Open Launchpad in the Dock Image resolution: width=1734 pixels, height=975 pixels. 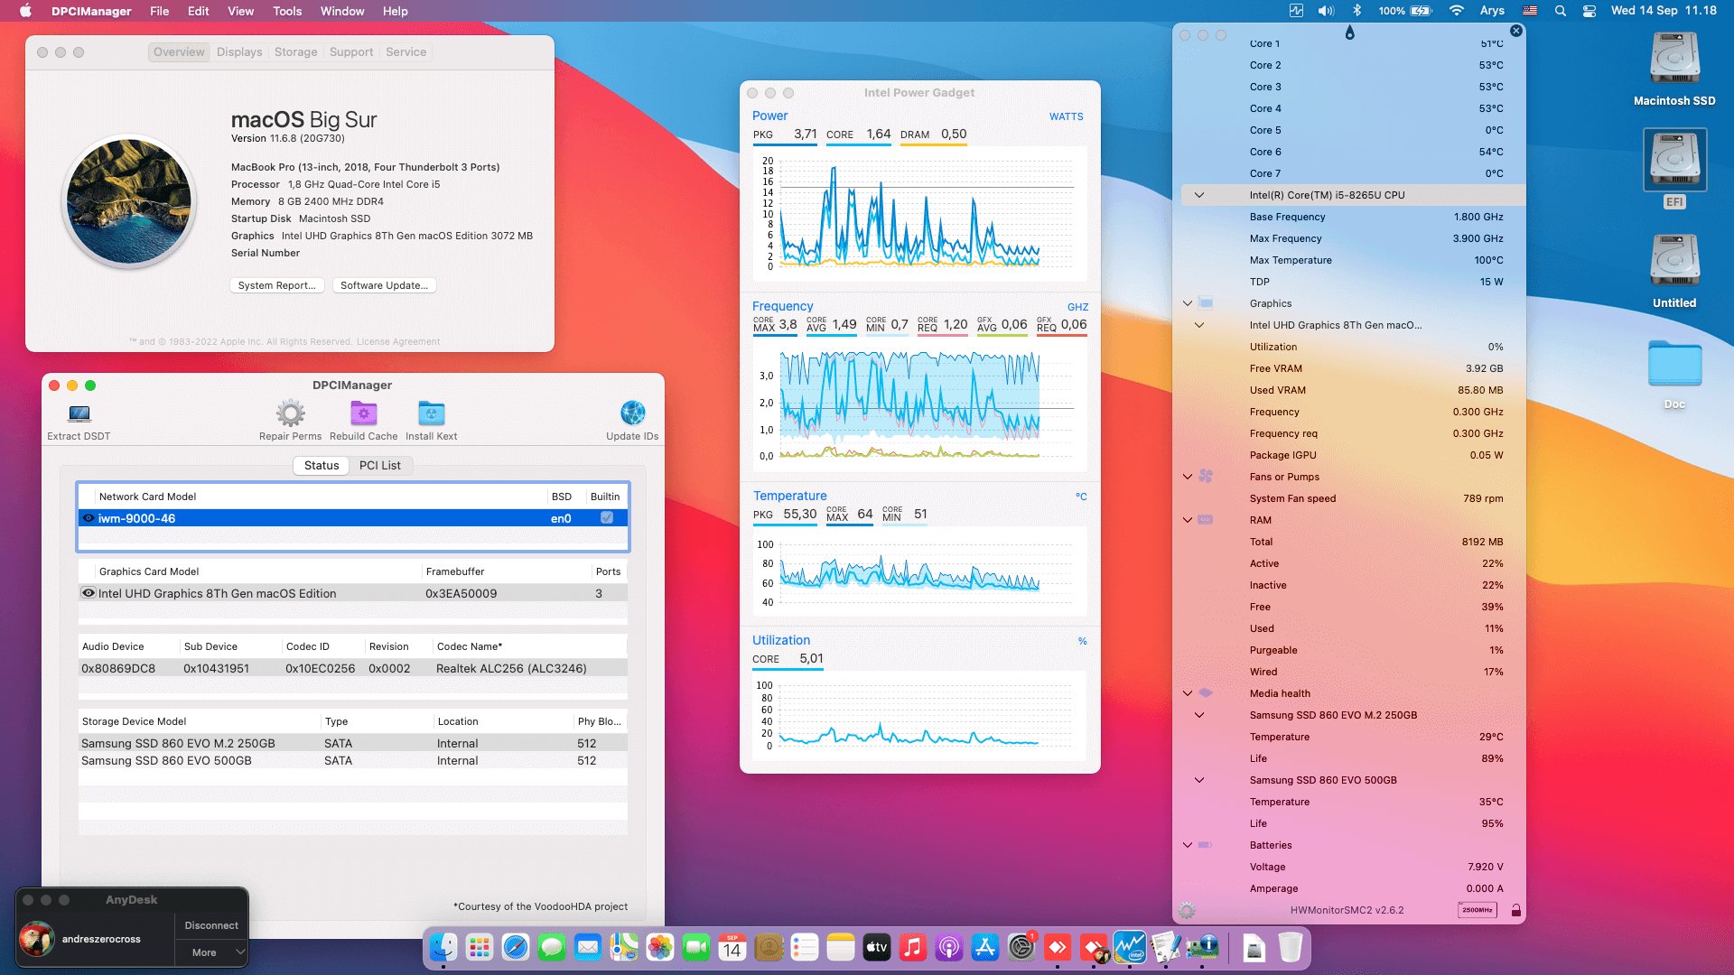tap(480, 947)
